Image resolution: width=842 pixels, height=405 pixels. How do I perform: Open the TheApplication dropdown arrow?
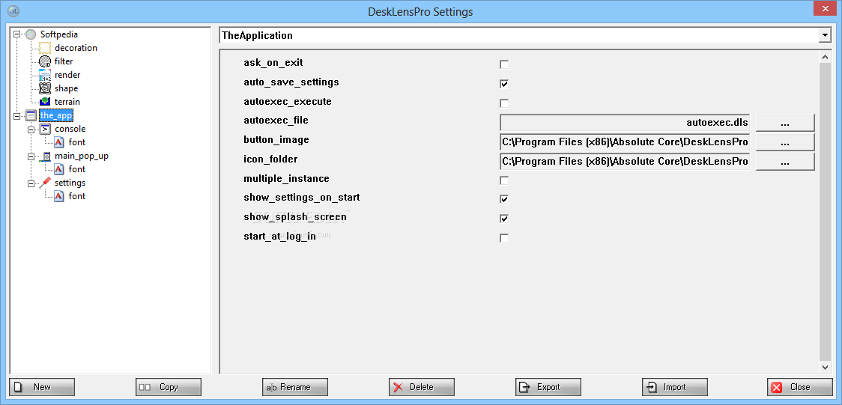pyautogui.click(x=824, y=35)
